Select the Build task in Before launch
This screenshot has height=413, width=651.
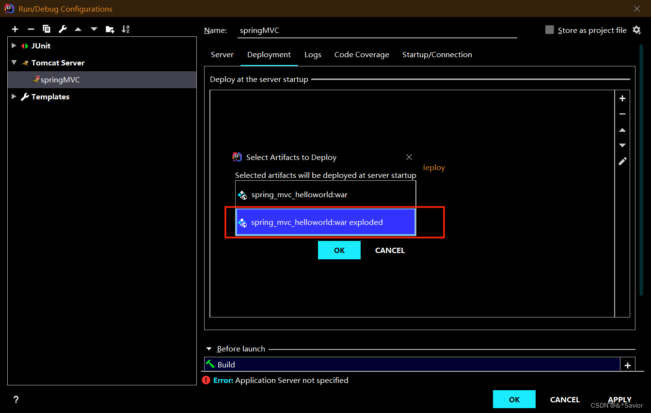(412, 365)
